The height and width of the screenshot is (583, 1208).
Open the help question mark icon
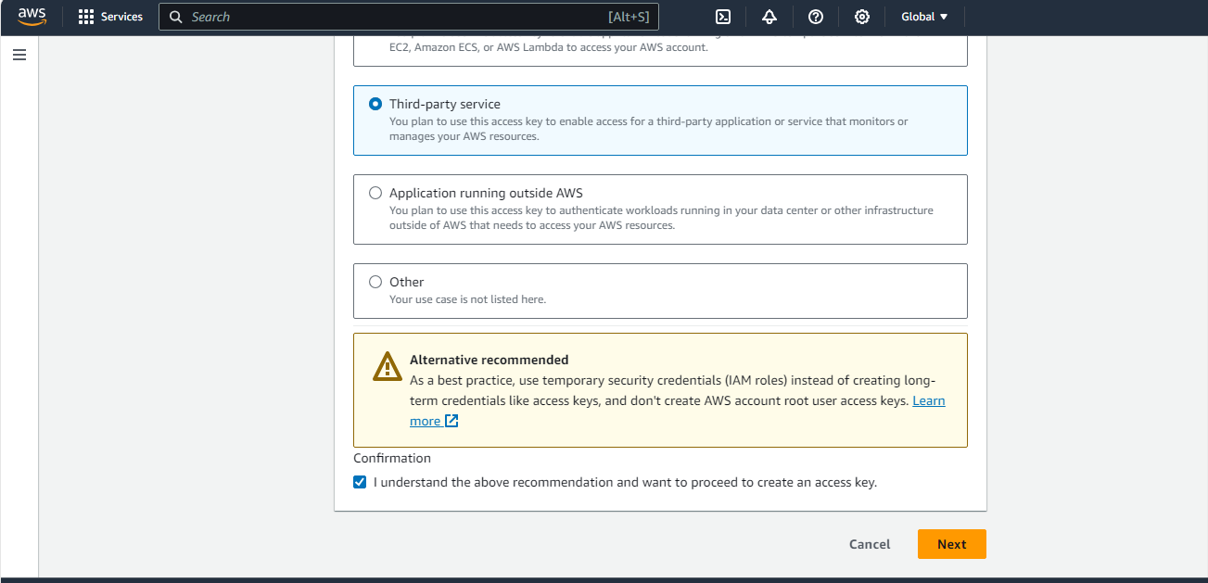pyautogui.click(x=816, y=17)
